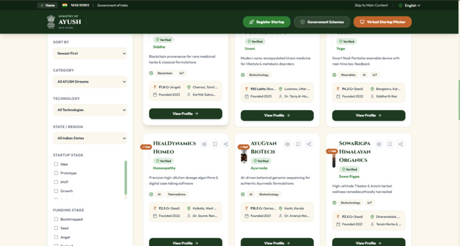The height and width of the screenshot is (246, 460).
Task: Open the English language selector
Action: coord(410,5)
